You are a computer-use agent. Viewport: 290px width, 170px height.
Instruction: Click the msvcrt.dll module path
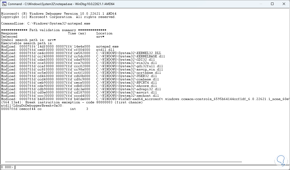(x=127, y=92)
